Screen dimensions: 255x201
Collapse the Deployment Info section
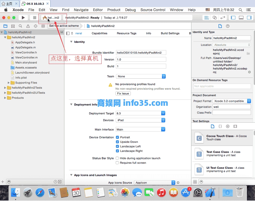(x=71, y=105)
